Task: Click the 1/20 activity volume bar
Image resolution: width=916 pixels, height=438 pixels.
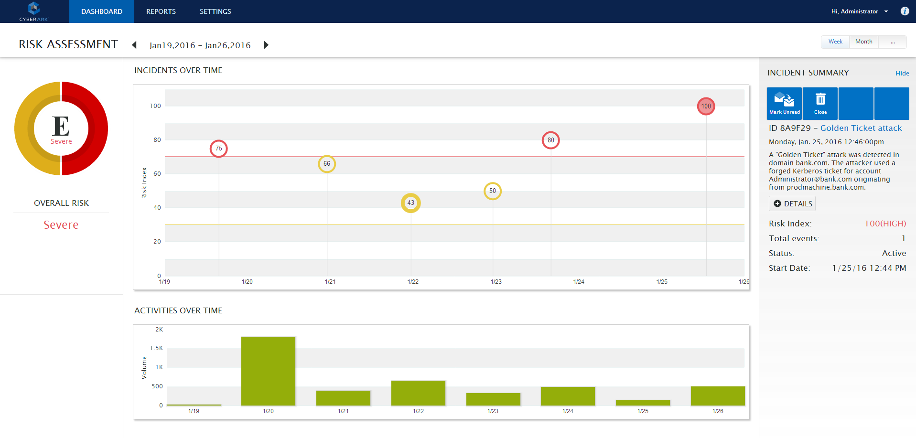Action: 268,371
